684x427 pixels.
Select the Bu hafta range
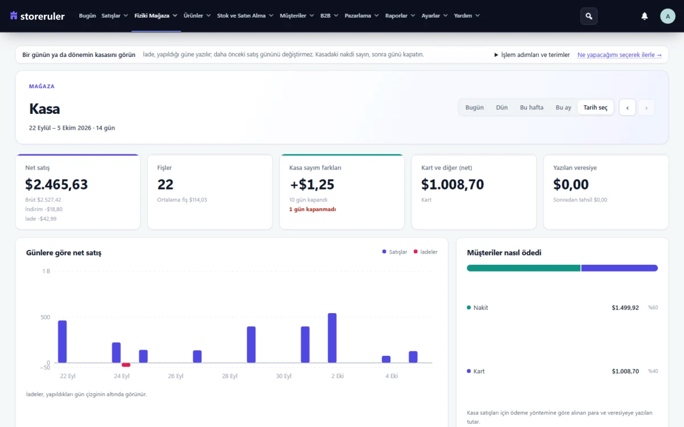pyautogui.click(x=532, y=108)
